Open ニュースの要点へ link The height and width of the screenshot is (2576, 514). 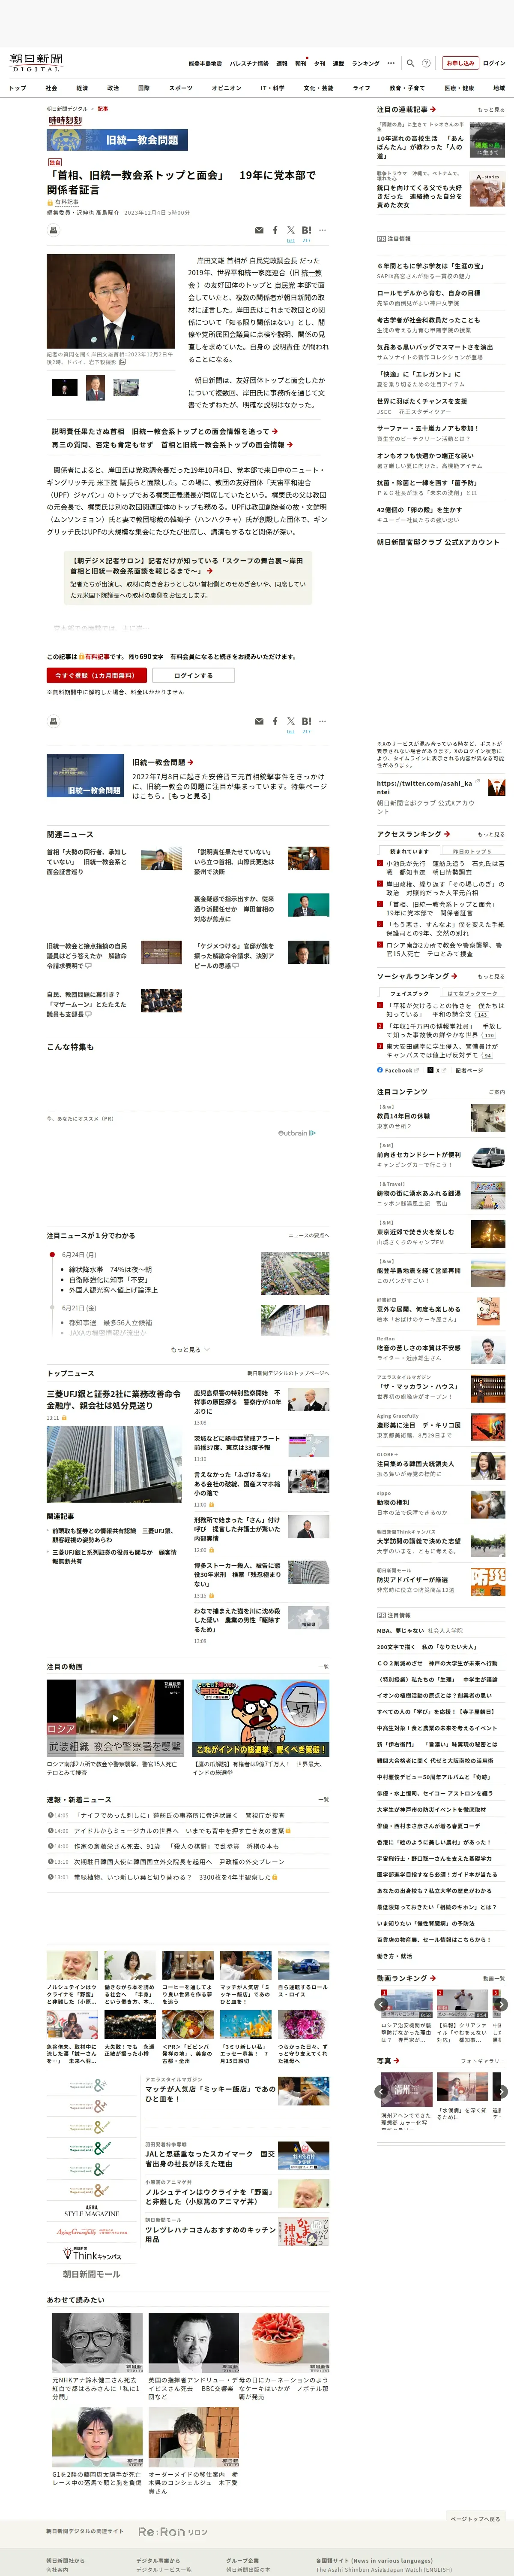click(x=308, y=1235)
